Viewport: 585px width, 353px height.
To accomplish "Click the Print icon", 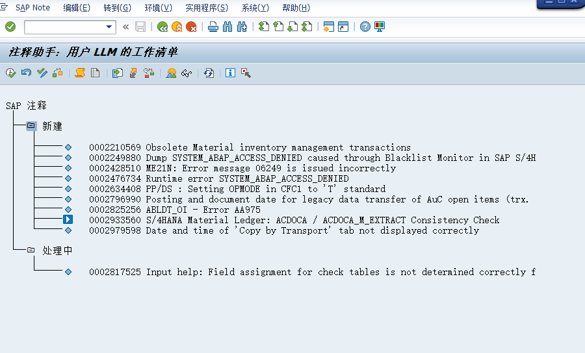I will pos(213,27).
